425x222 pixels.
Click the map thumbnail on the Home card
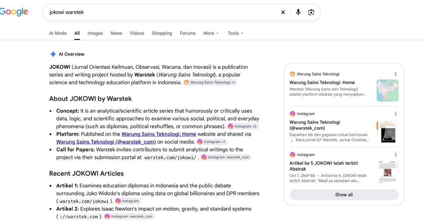(388, 90)
